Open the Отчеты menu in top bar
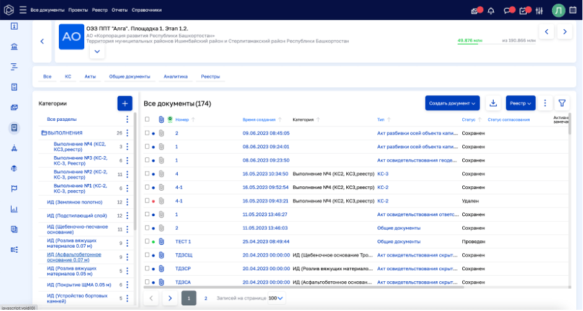 pyautogui.click(x=120, y=10)
